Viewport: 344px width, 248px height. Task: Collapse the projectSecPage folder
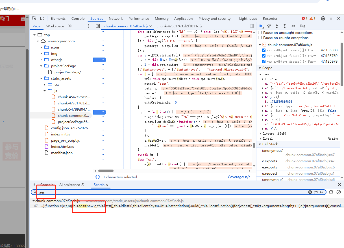(x=41, y=66)
